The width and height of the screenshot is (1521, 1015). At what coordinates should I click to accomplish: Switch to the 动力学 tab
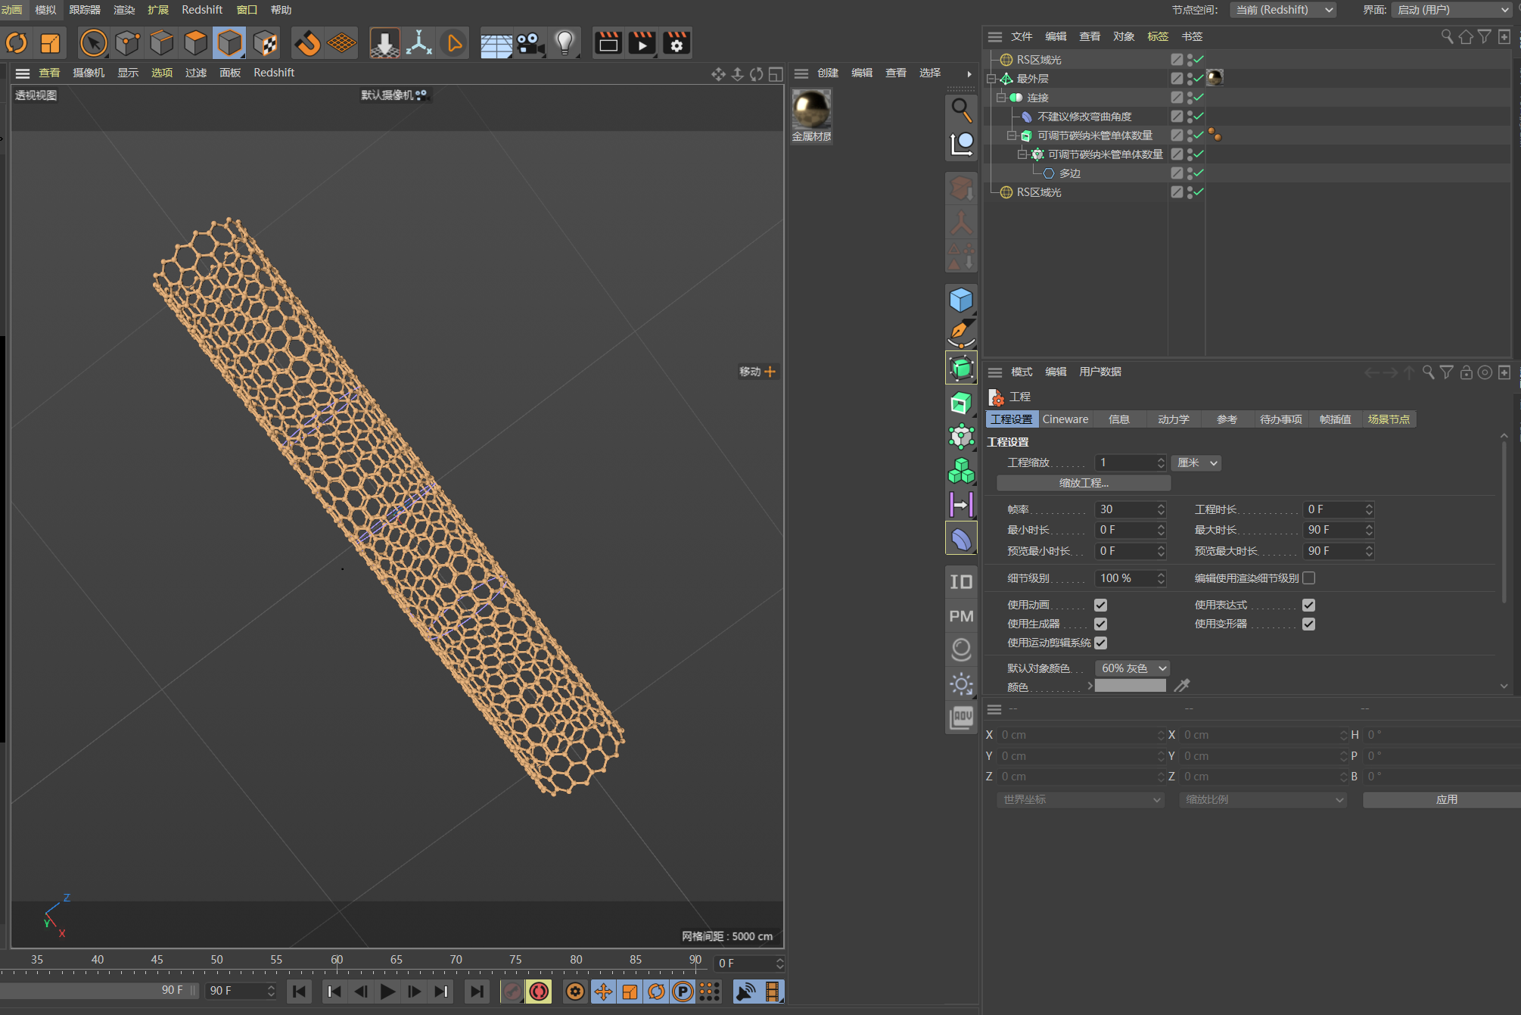tap(1173, 419)
